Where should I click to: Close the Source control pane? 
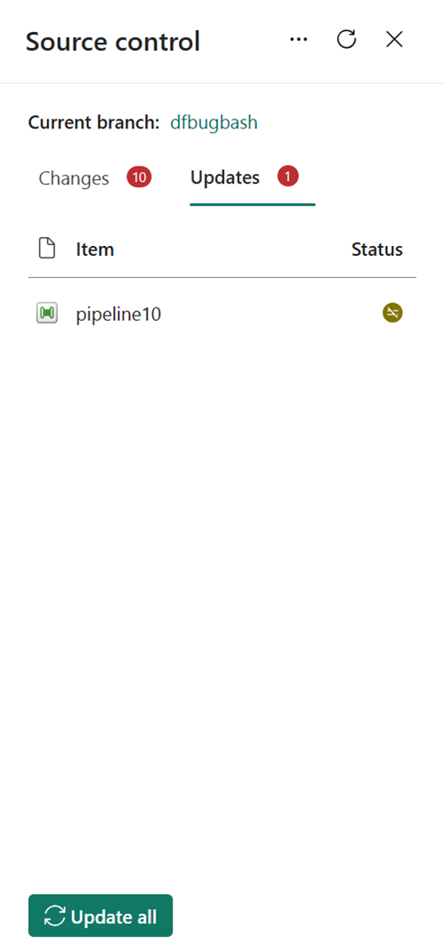(x=394, y=39)
